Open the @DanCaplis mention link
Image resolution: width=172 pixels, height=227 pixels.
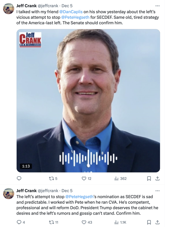click(71, 12)
